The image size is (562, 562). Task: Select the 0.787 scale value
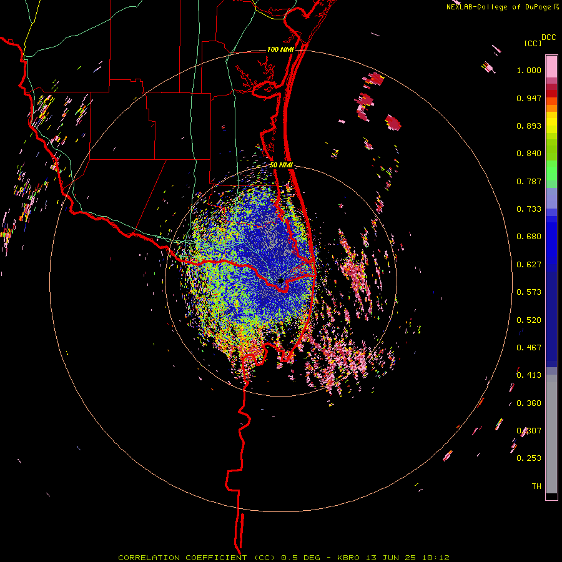coord(529,181)
